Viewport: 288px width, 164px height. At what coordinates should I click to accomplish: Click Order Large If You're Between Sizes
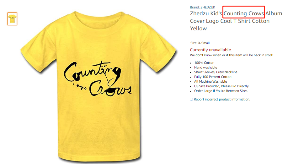(221, 91)
